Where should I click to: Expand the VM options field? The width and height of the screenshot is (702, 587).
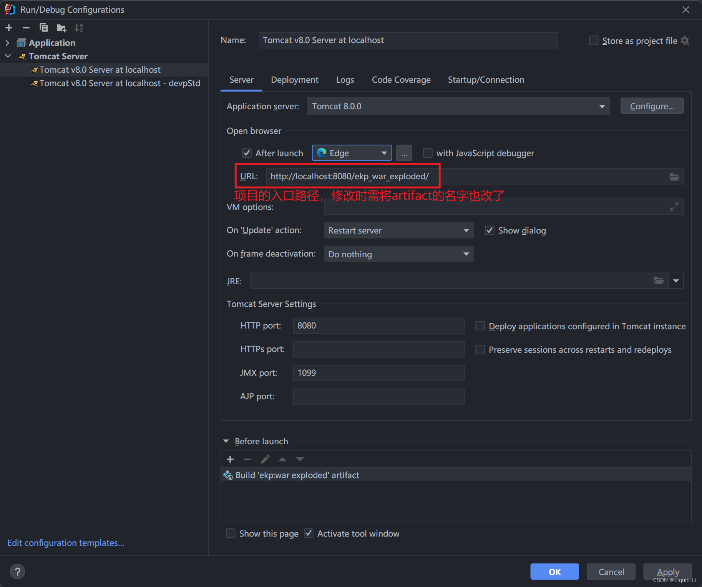pyautogui.click(x=674, y=207)
